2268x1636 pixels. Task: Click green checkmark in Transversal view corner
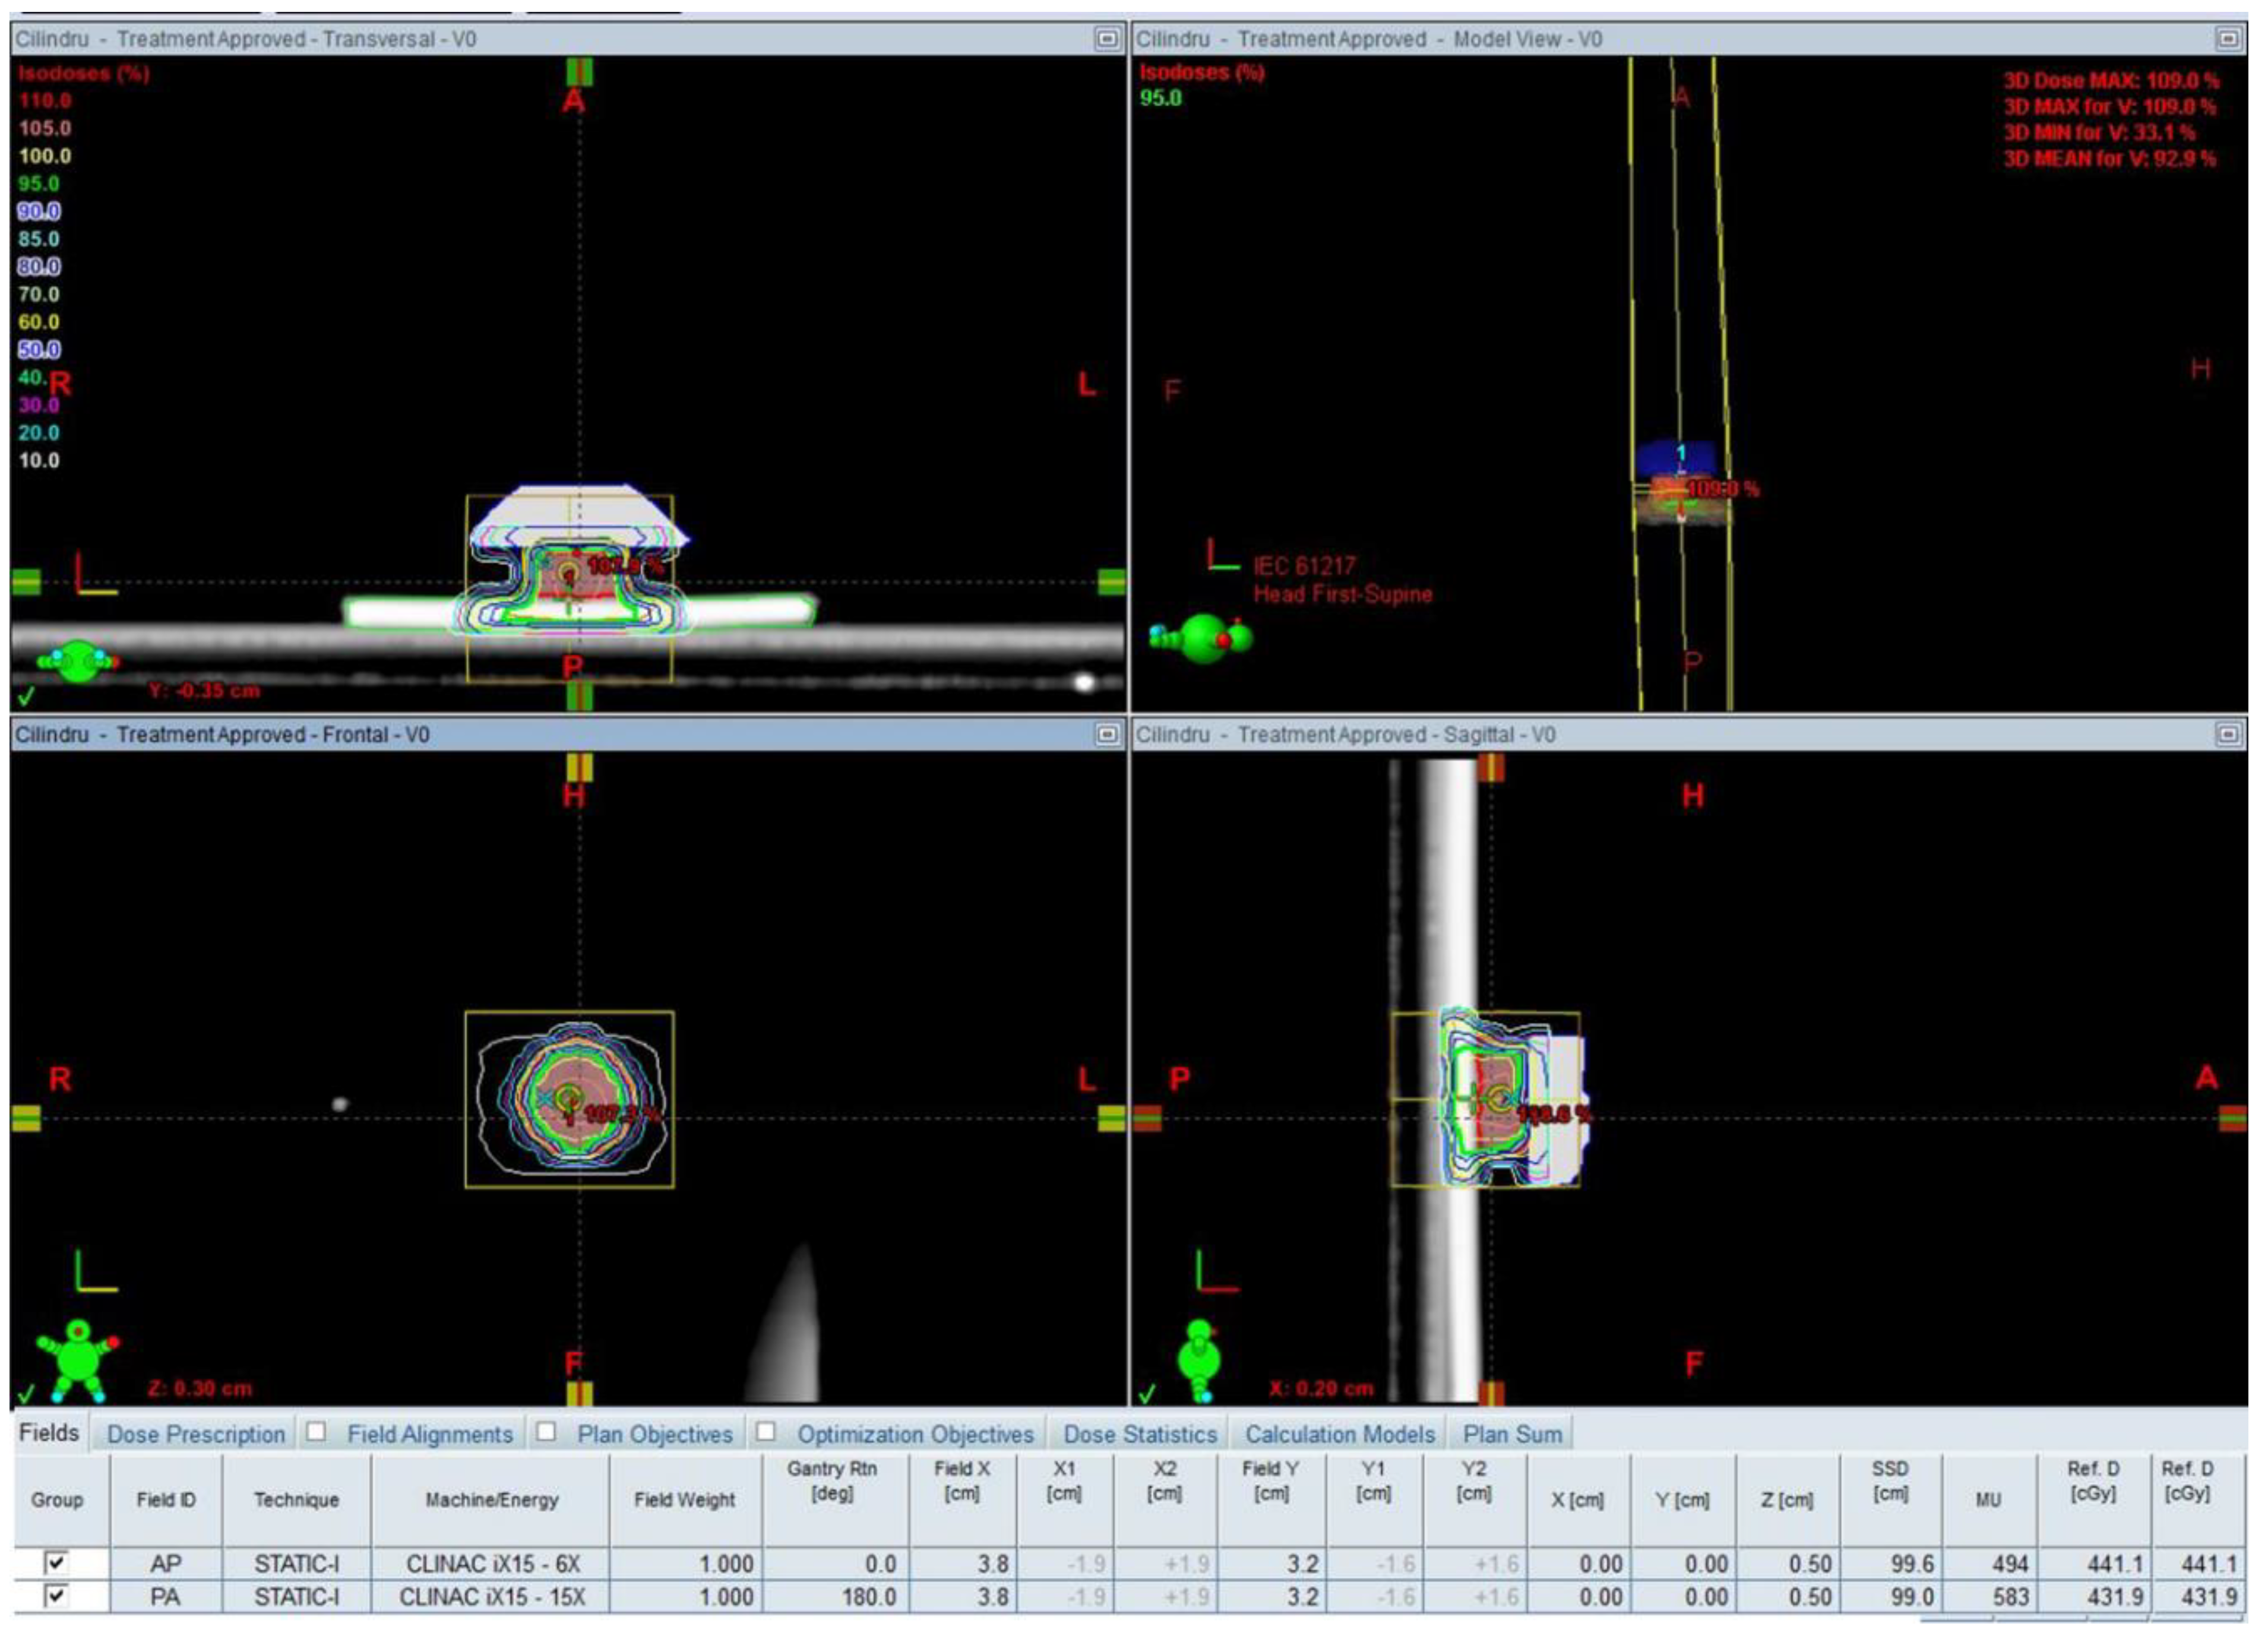point(26,695)
